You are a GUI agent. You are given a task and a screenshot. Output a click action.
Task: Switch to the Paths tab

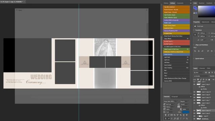coord(209,68)
